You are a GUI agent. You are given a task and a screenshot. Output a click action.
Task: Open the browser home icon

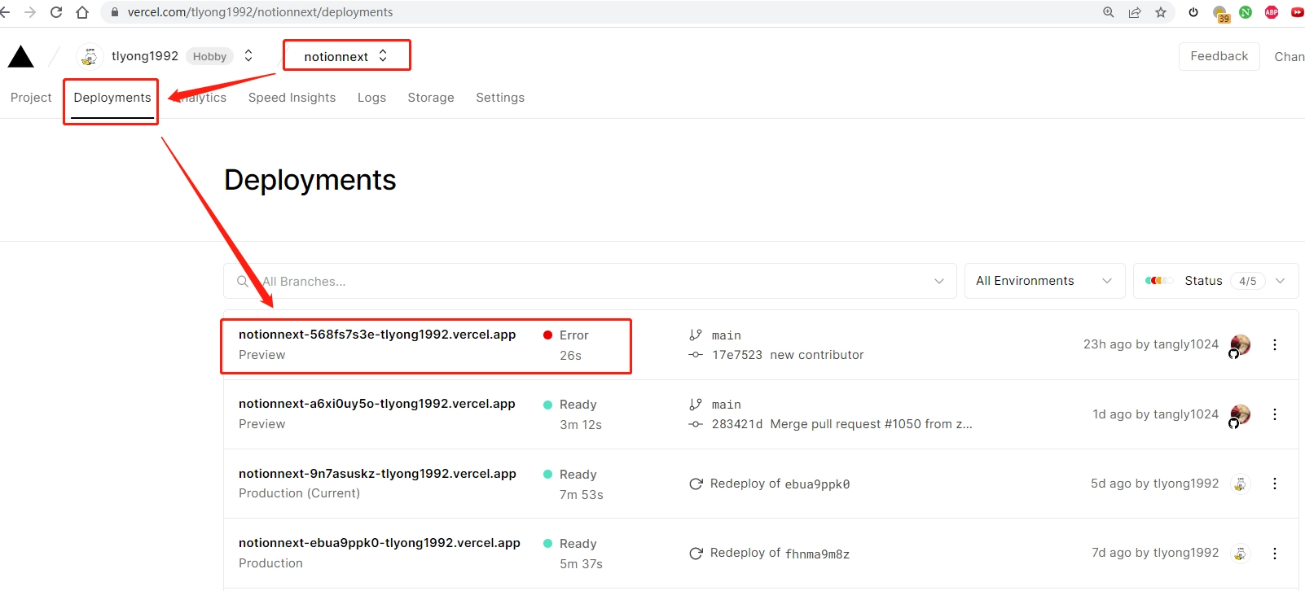[x=82, y=12]
